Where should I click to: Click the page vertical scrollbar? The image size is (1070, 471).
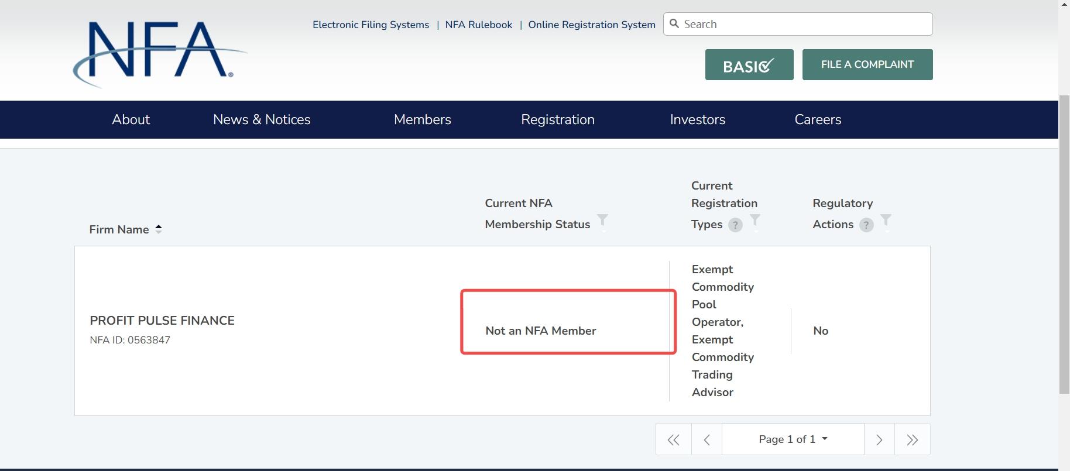click(x=1064, y=244)
